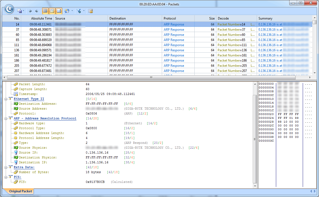Click the Timestamp field icon in decode tree
The image size is (319, 197).
click(16, 94)
